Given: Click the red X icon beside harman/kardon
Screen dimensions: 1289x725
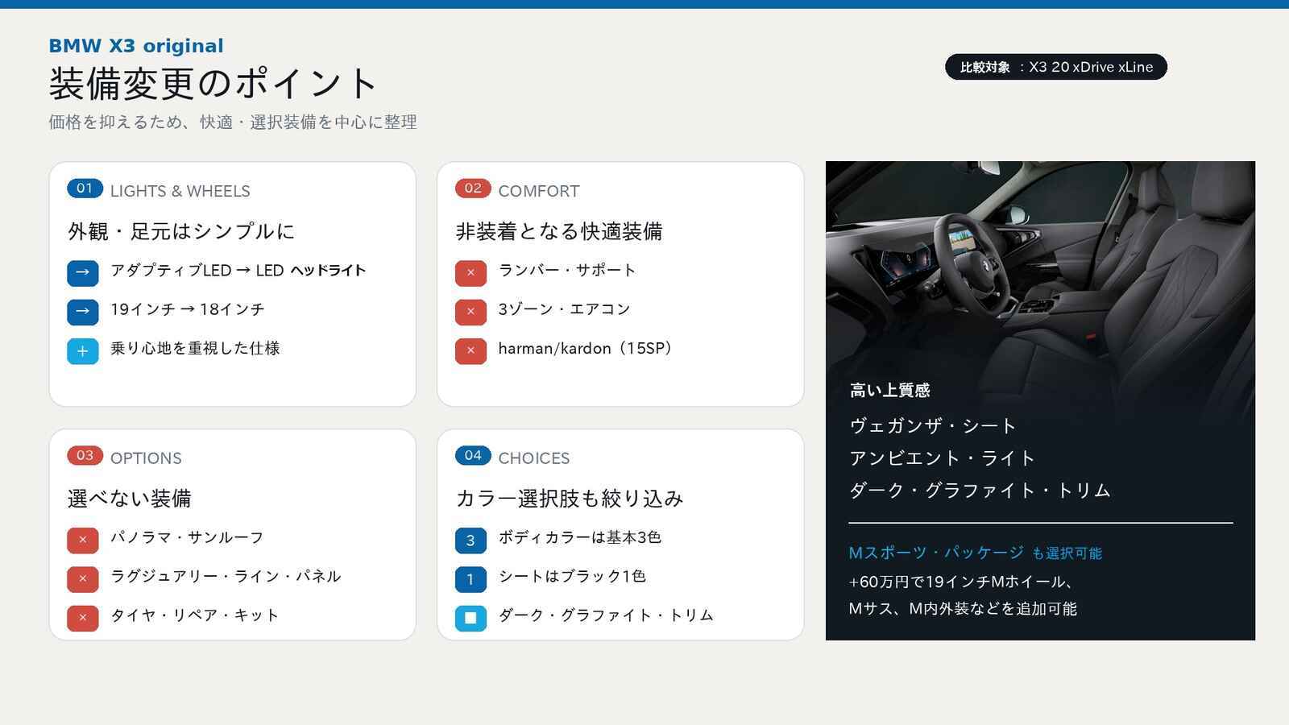Looking at the screenshot, I should (x=470, y=351).
